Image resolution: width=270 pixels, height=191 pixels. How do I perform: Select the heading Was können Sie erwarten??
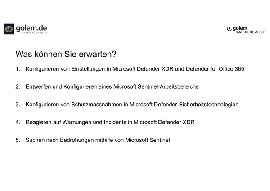[x=66, y=54]
